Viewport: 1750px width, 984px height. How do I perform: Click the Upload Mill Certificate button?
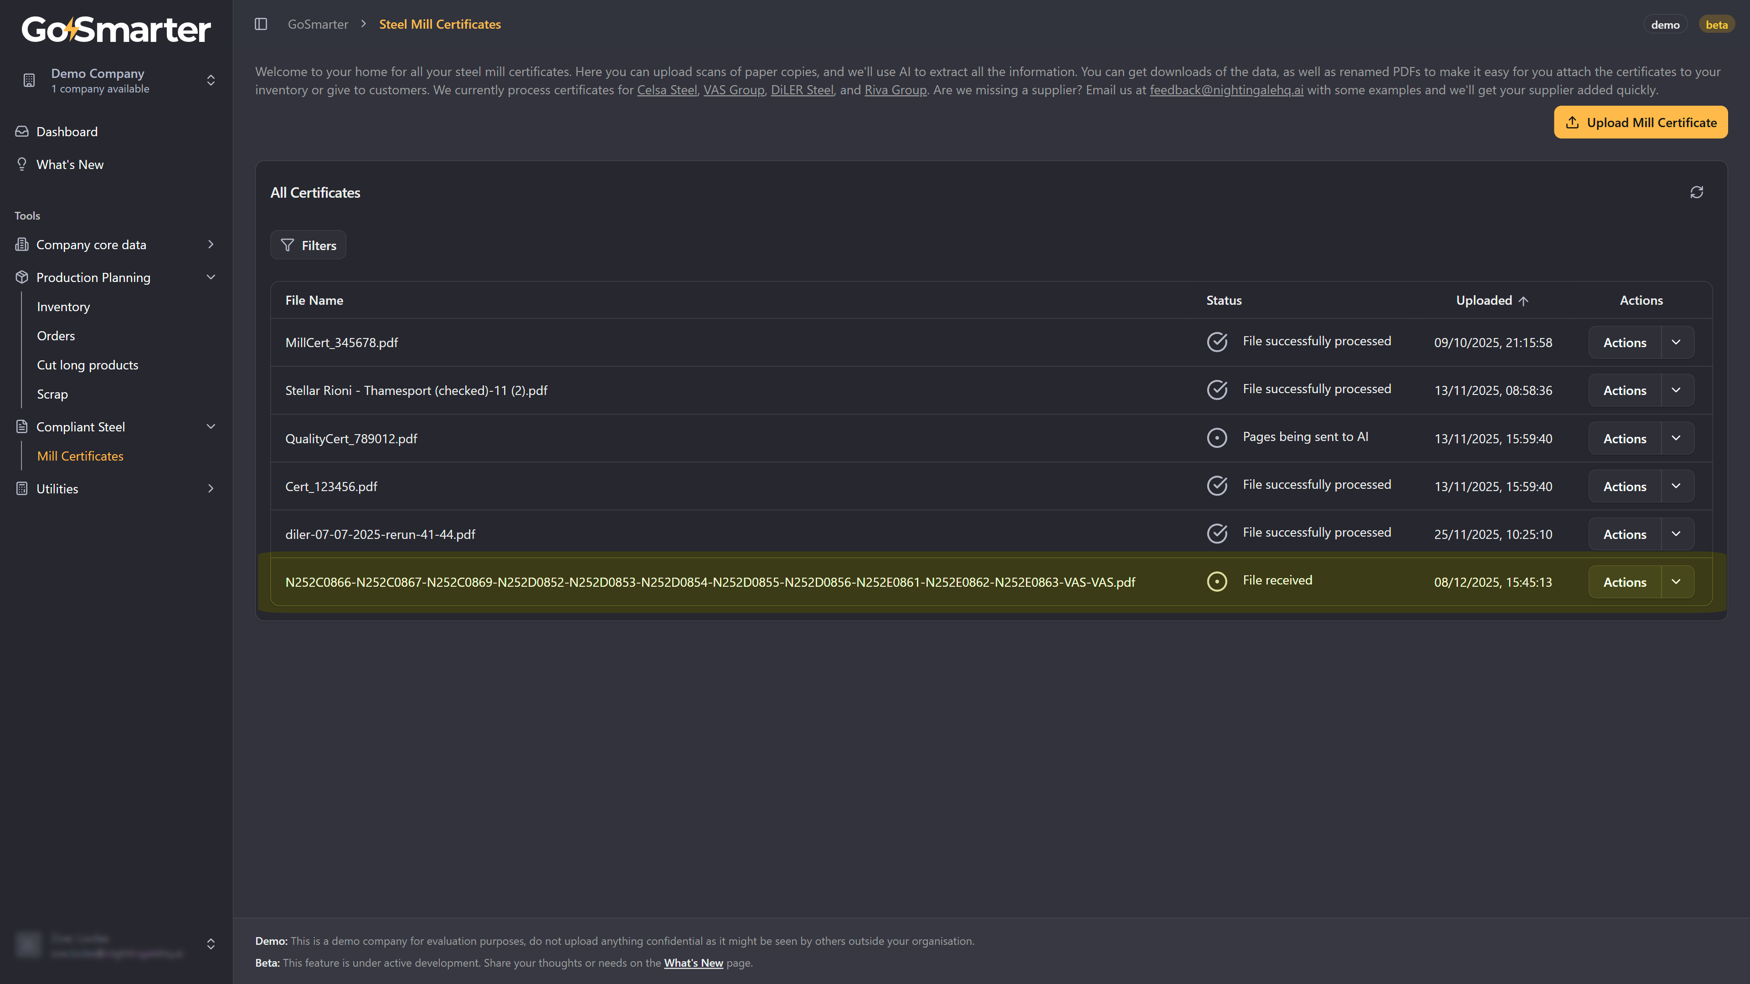1640,122
